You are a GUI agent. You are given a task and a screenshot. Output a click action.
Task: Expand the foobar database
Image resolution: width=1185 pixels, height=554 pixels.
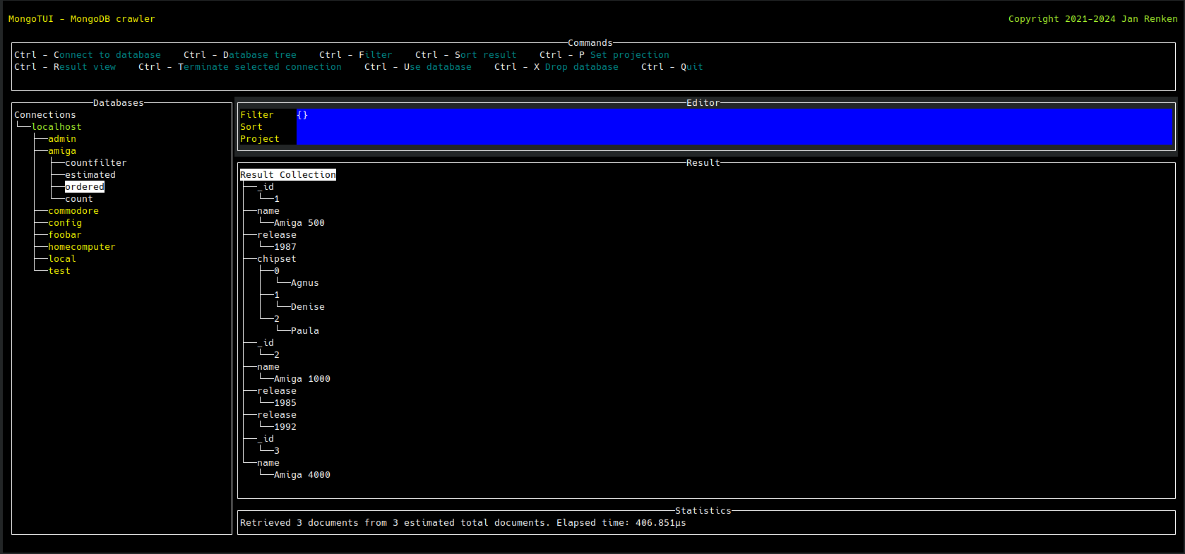click(65, 235)
